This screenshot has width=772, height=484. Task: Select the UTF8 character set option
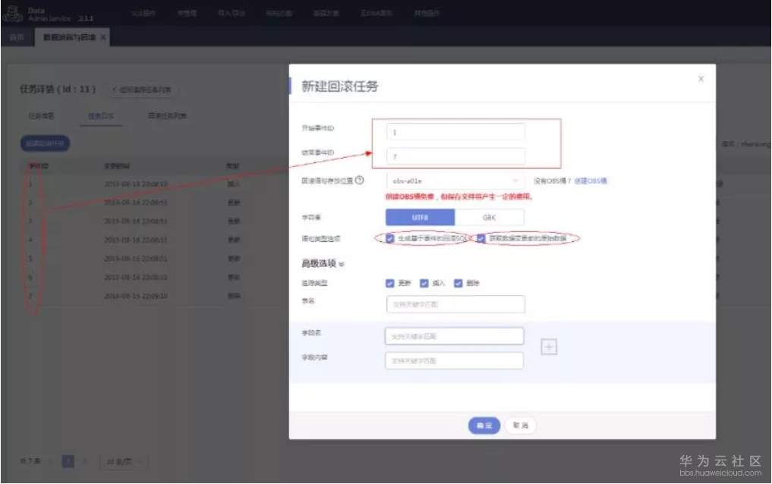click(420, 218)
